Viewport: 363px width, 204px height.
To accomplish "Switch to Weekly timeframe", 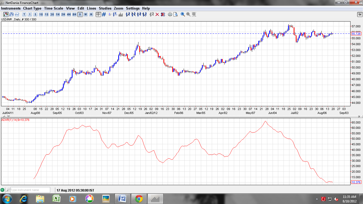I will (85, 15).
